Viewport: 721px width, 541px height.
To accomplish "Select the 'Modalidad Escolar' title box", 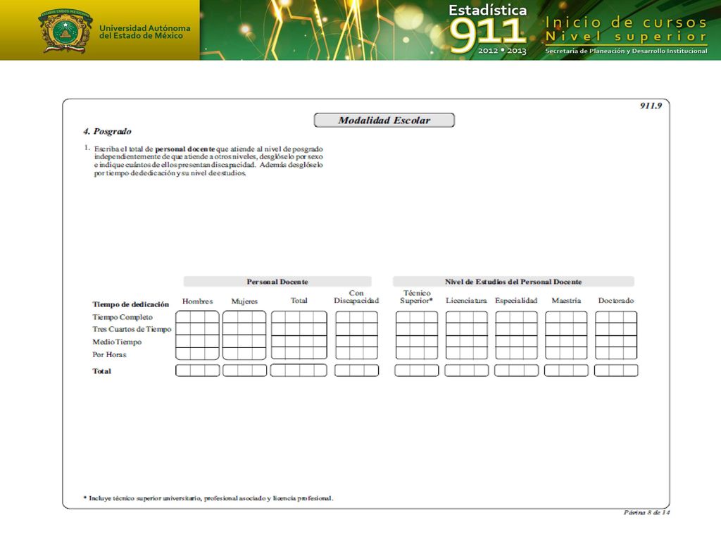I will (384, 120).
